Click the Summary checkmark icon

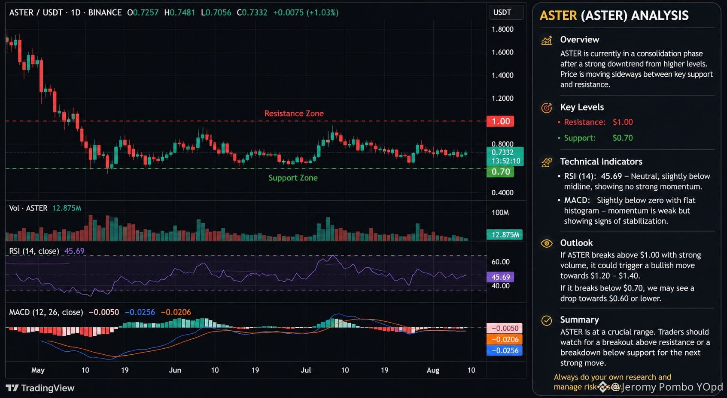(x=547, y=320)
